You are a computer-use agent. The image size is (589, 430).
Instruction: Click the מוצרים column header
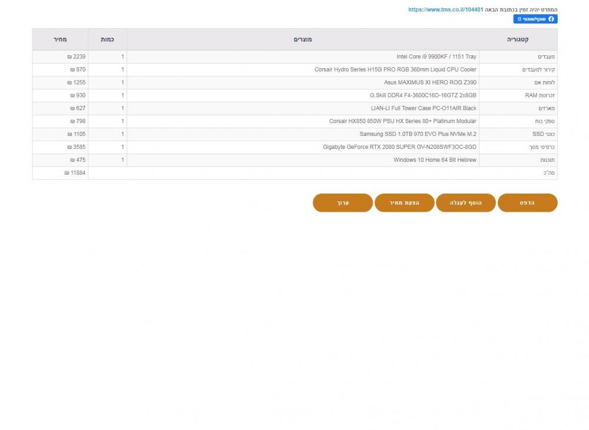(x=303, y=39)
